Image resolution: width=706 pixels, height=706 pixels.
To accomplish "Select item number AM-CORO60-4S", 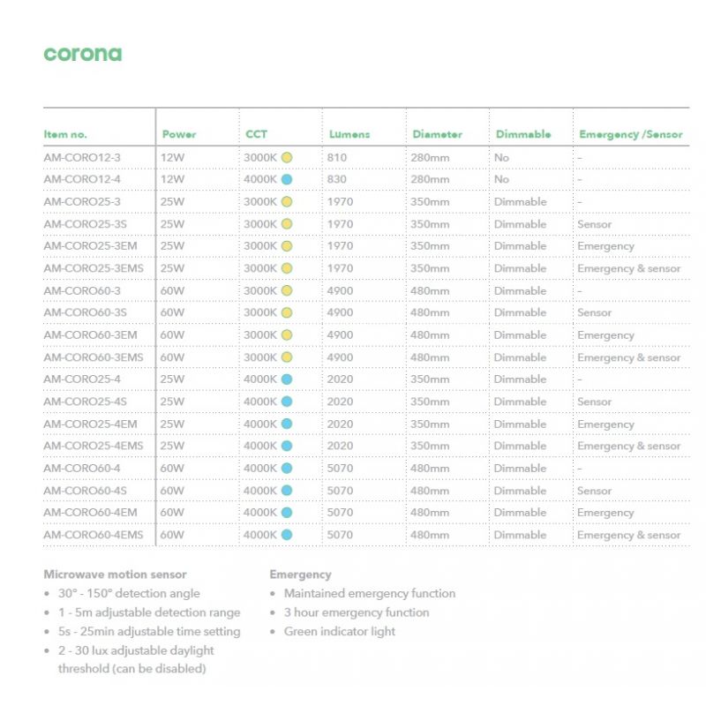I will [85, 491].
